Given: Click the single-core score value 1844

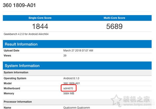Looking at the screenshot, I should [40, 26].
